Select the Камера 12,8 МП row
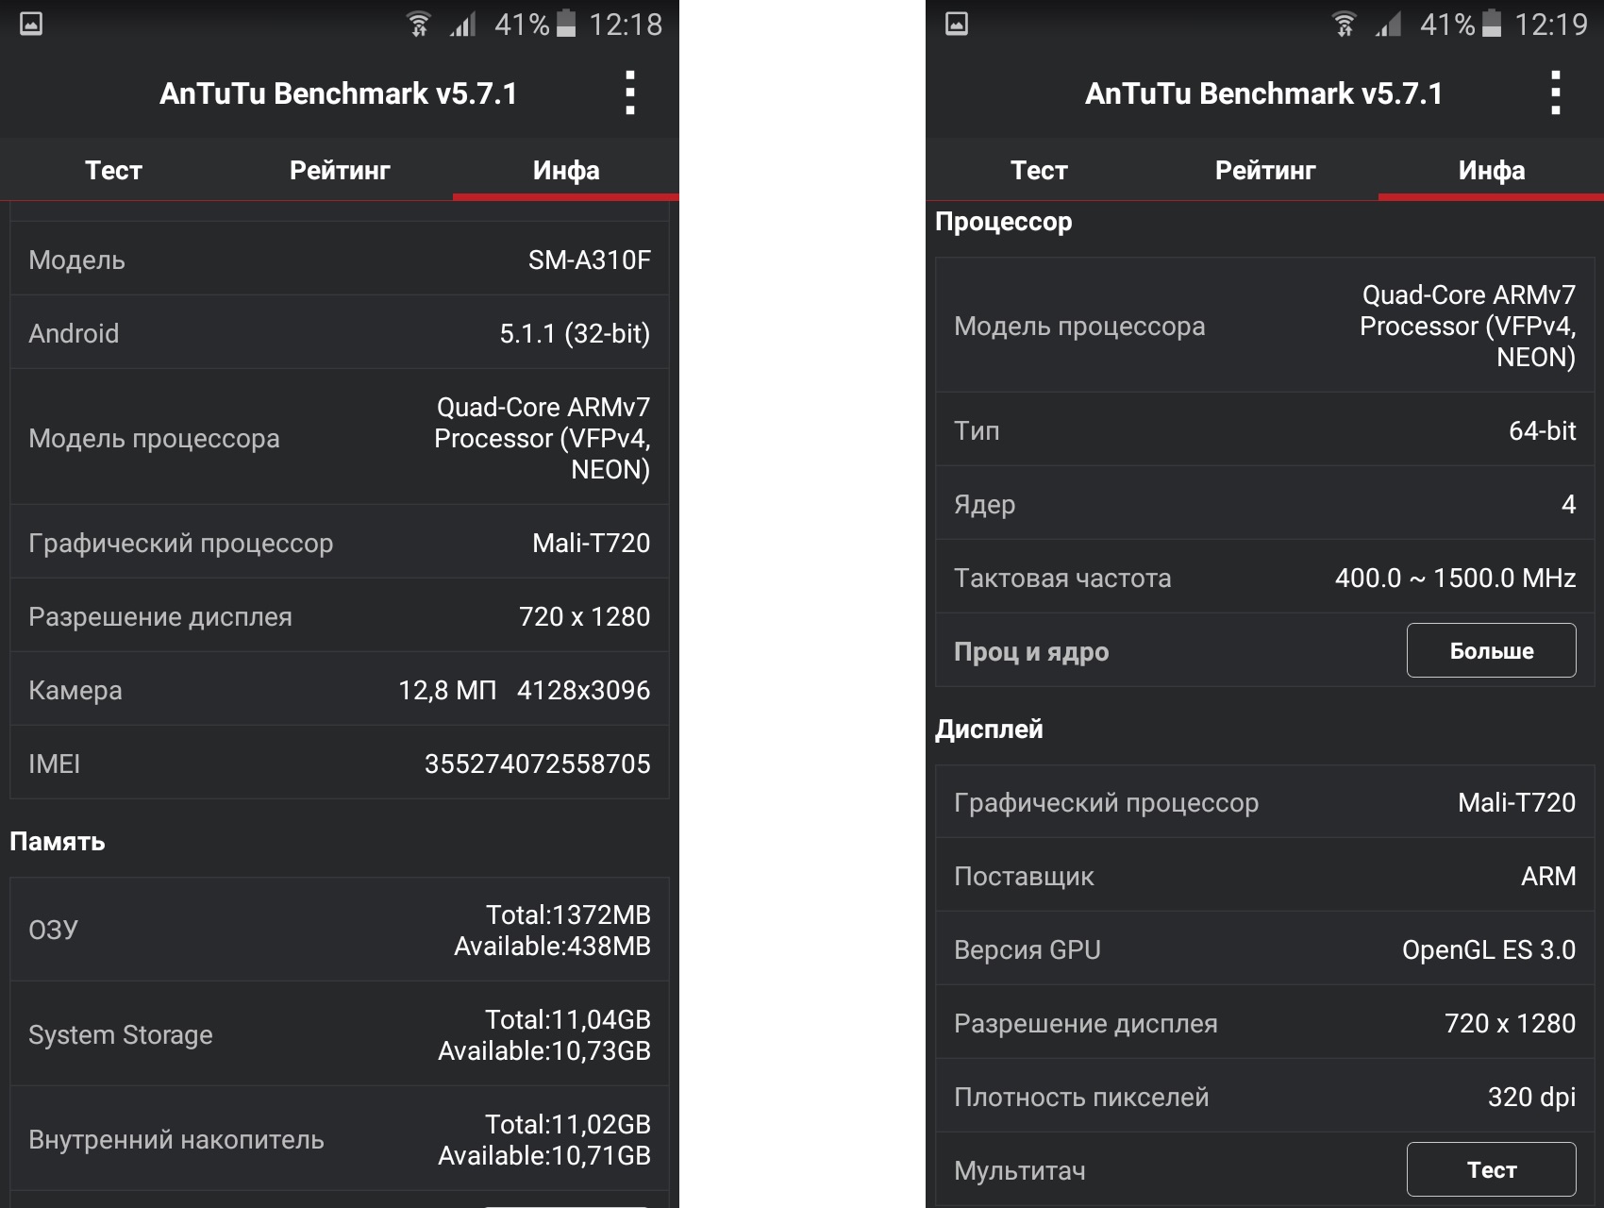This screenshot has width=1604, height=1208. pyautogui.click(x=340, y=690)
